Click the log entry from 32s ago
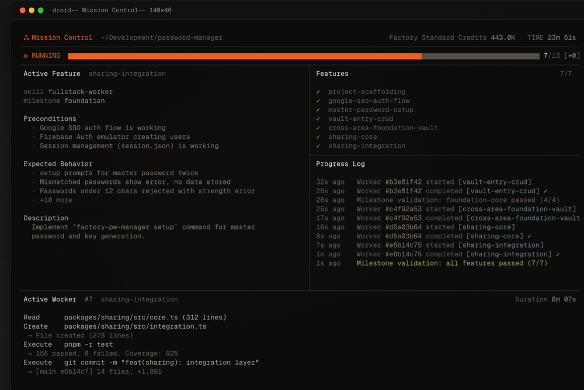 tap(424, 182)
